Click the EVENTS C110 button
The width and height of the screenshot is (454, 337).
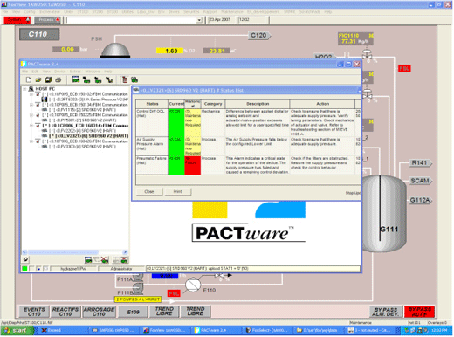(34, 312)
